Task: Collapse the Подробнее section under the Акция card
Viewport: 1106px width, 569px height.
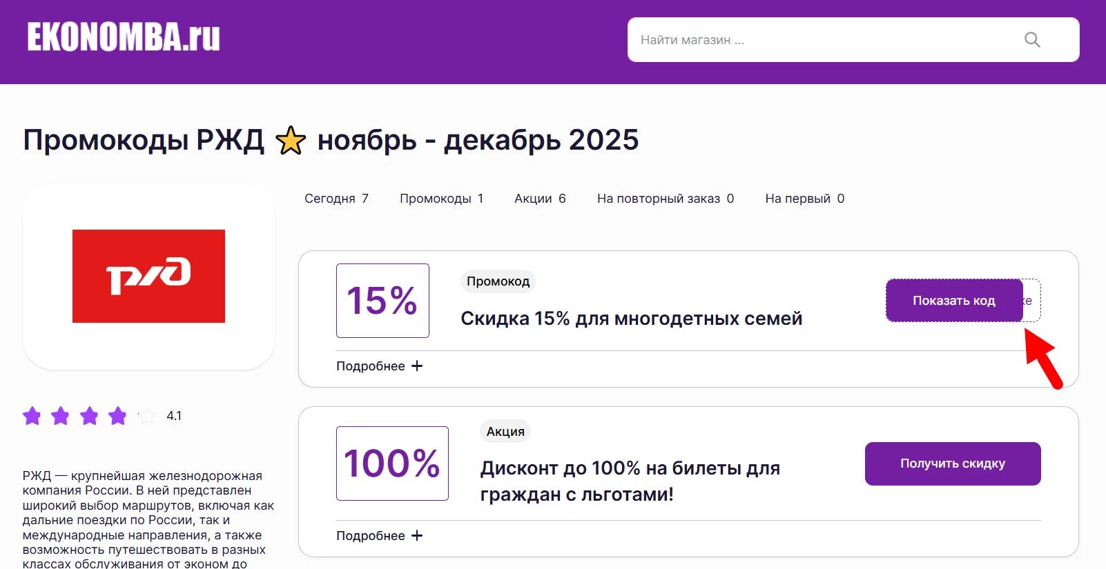Action: point(378,535)
